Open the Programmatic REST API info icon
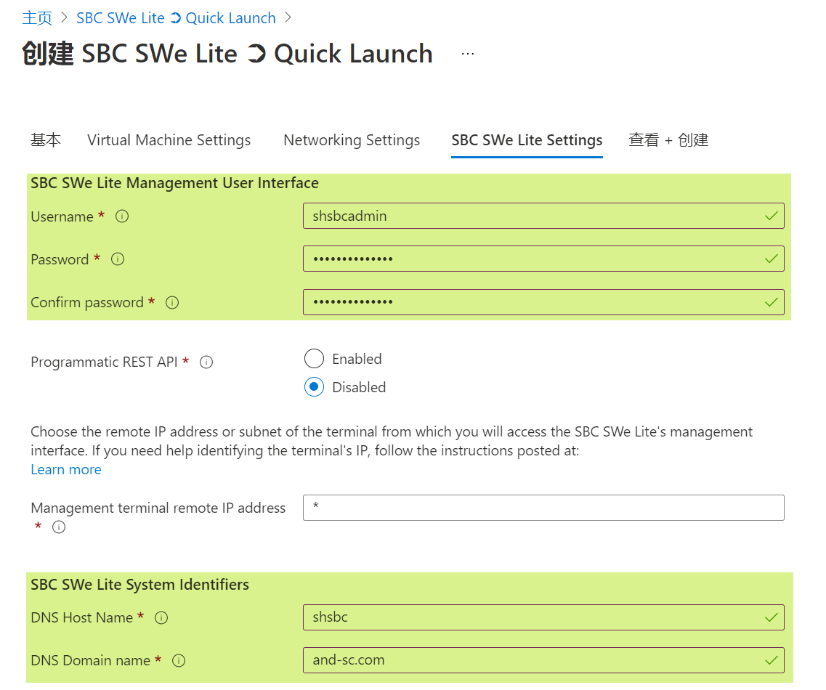 (x=206, y=362)
